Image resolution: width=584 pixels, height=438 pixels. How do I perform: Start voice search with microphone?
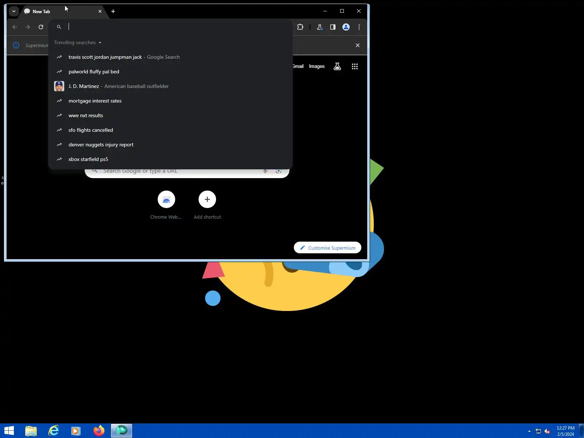[265, 171]
